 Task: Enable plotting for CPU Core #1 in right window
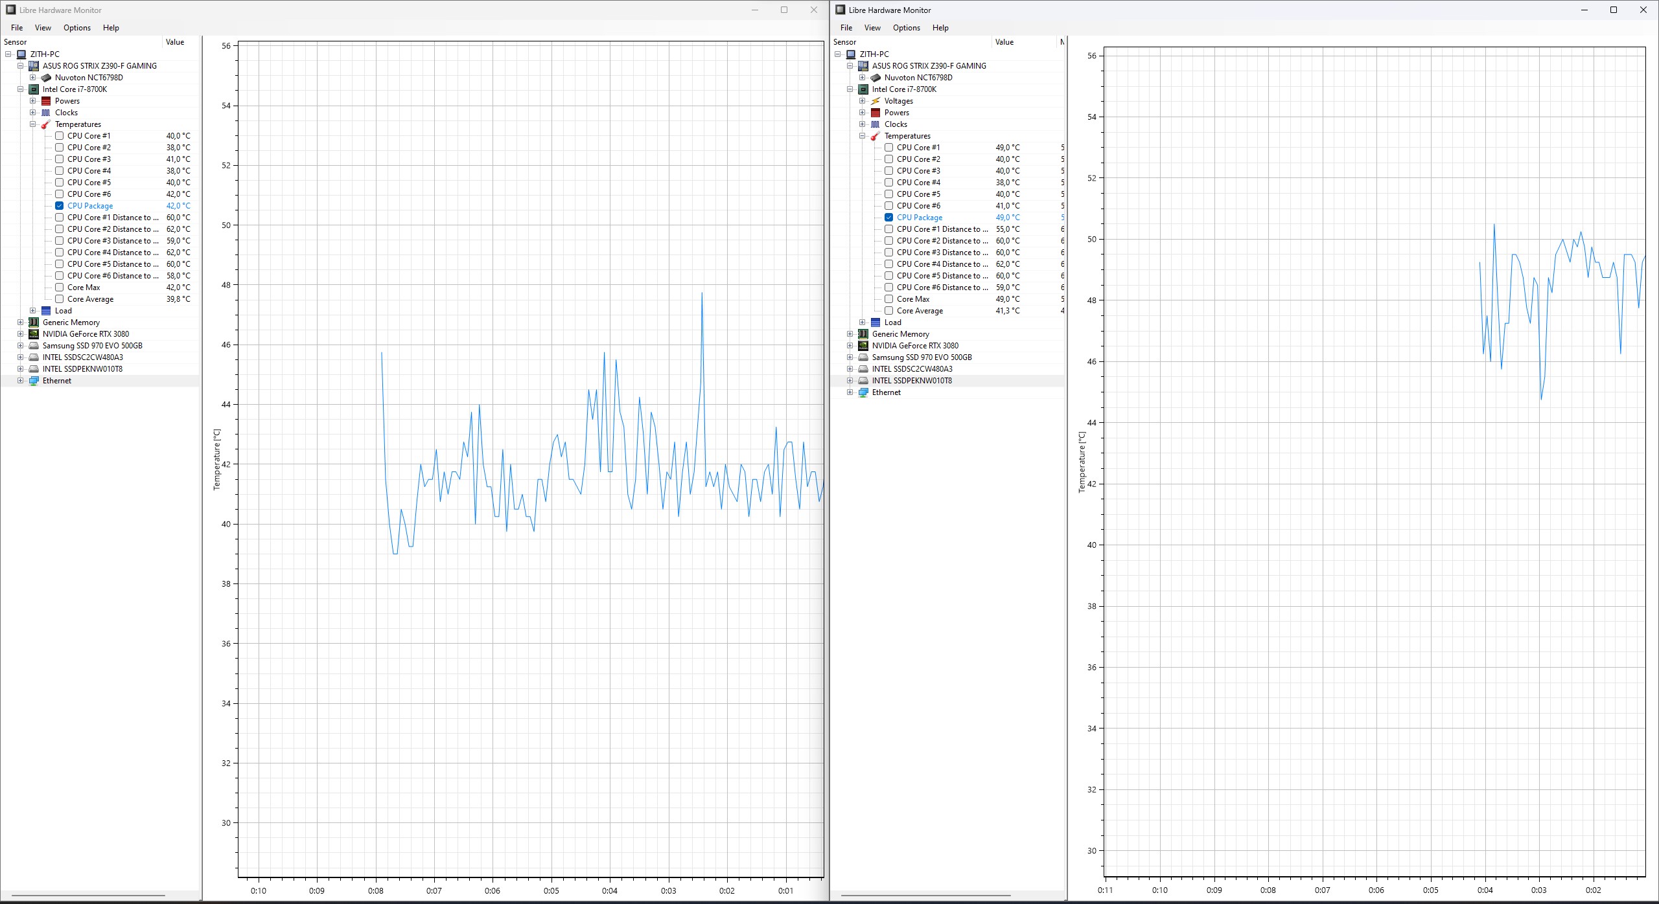[x=888, y=147]
